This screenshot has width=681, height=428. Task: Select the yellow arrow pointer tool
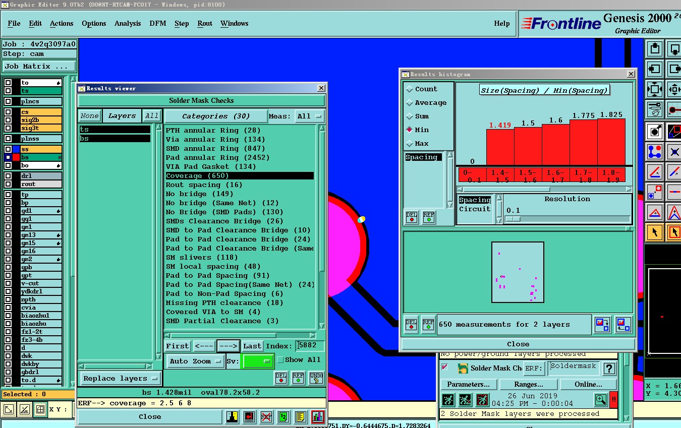point(655,232)
